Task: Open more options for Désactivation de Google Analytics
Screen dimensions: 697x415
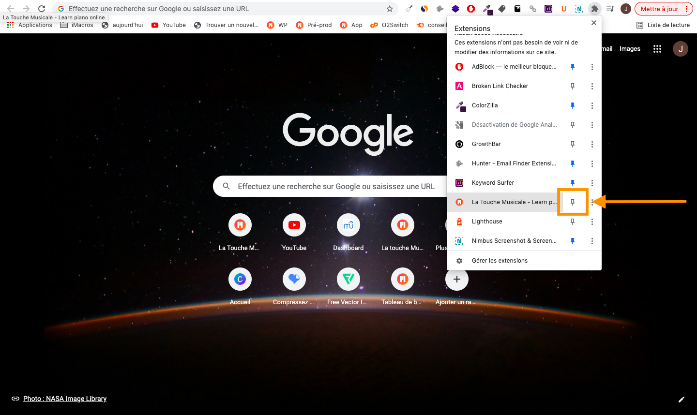Action: tap(592, 125)
